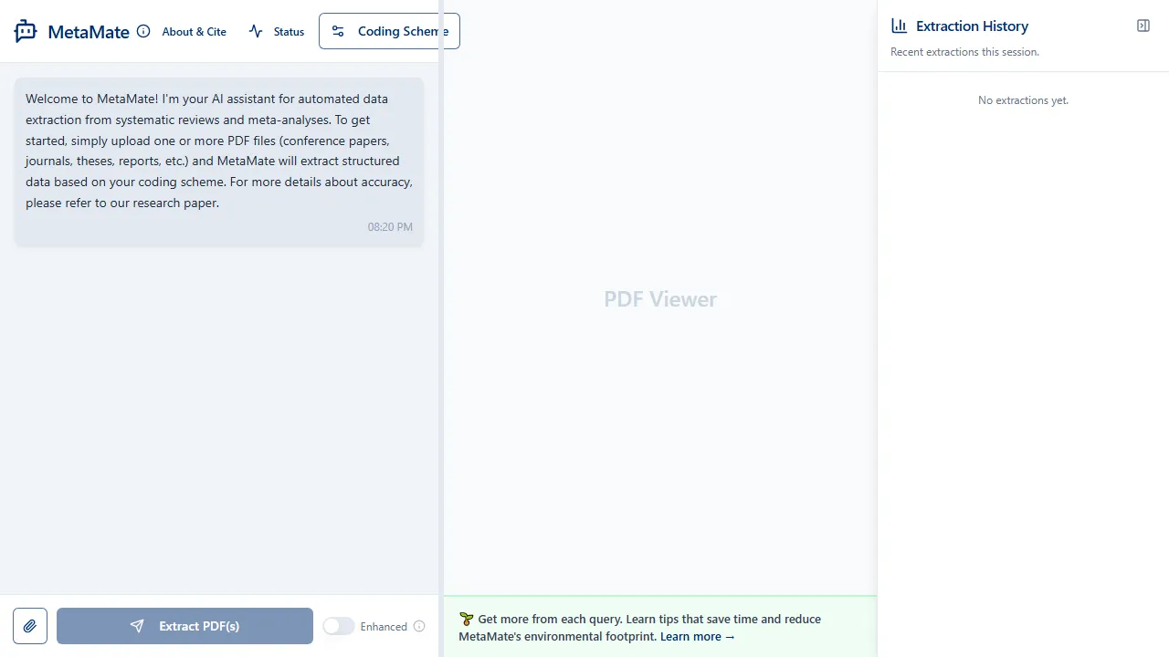This screenshot has height=657, width=1169.
Task: Click the paper-plane icon on Extract button
Action: coord(137,626)
